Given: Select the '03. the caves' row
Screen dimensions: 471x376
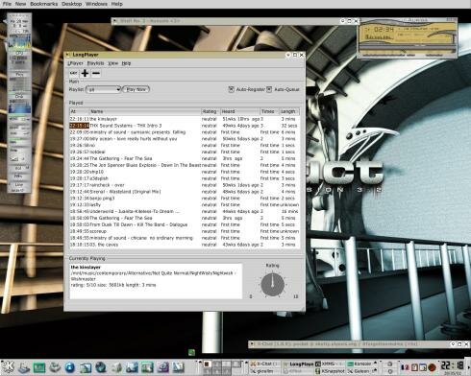Looking at the screenshot, I should click(185, 245).
